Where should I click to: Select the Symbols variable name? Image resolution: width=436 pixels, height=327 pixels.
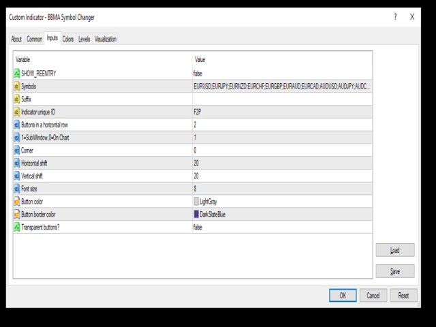(x=29, y=87)
